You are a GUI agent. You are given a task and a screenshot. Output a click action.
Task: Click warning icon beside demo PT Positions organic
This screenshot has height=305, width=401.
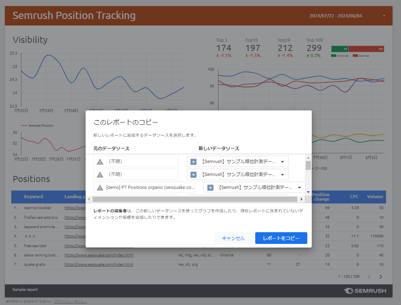click(100, 187)
